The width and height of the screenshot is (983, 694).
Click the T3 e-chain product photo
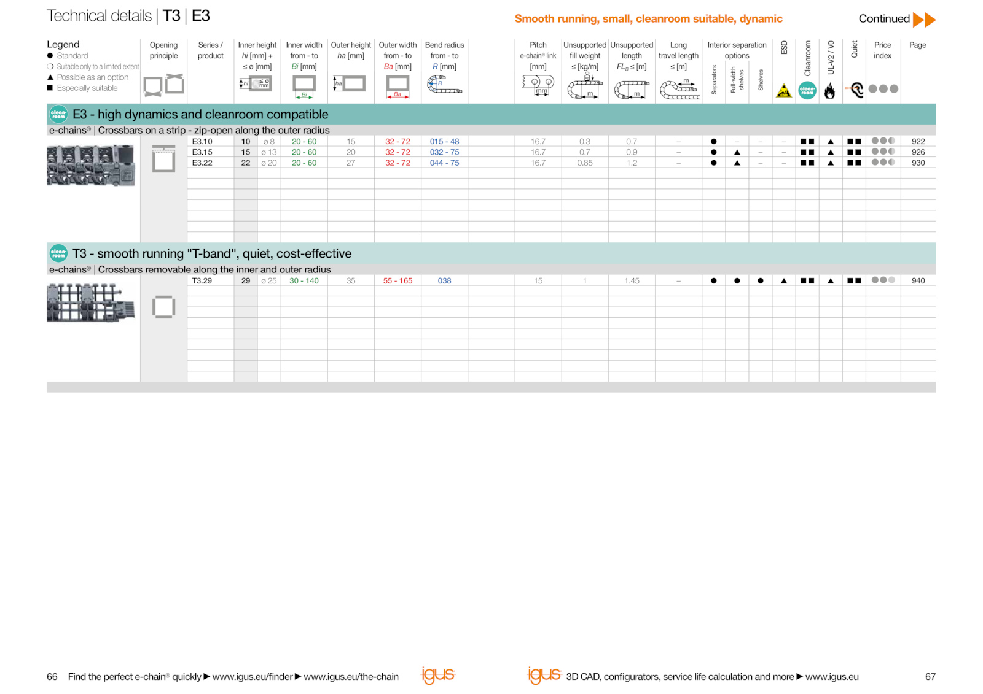tap(91, 303)
